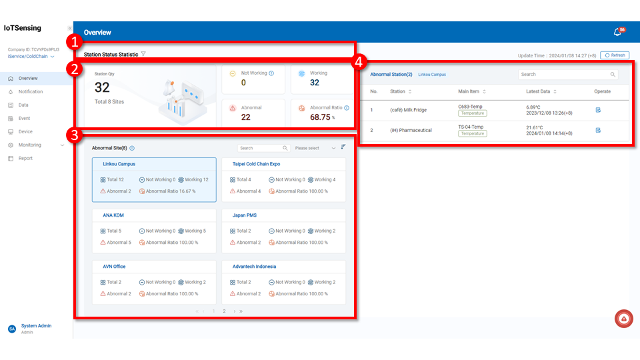This screenshot has width=640, height=360.
Task: Click the Abnormal Site sort icon
Action: tap(343, 147)
